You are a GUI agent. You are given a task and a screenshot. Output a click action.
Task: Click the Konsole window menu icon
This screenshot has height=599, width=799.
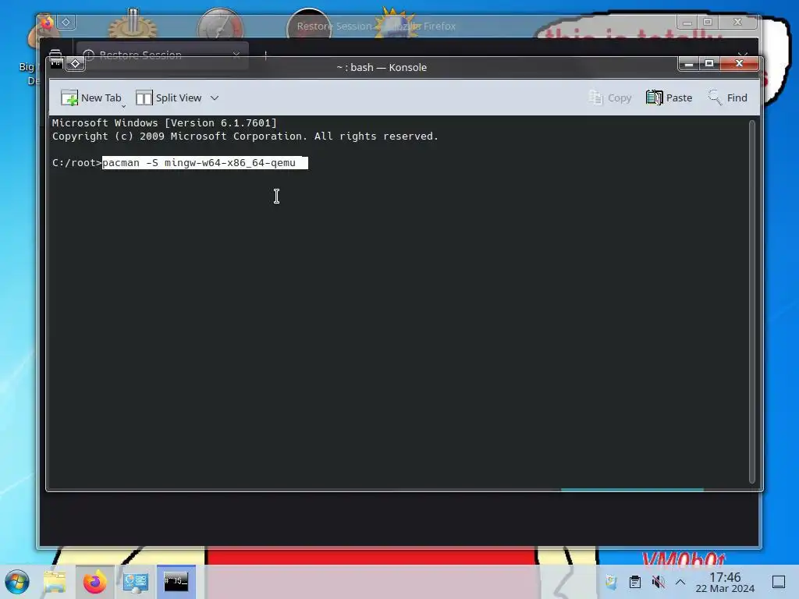56,64
